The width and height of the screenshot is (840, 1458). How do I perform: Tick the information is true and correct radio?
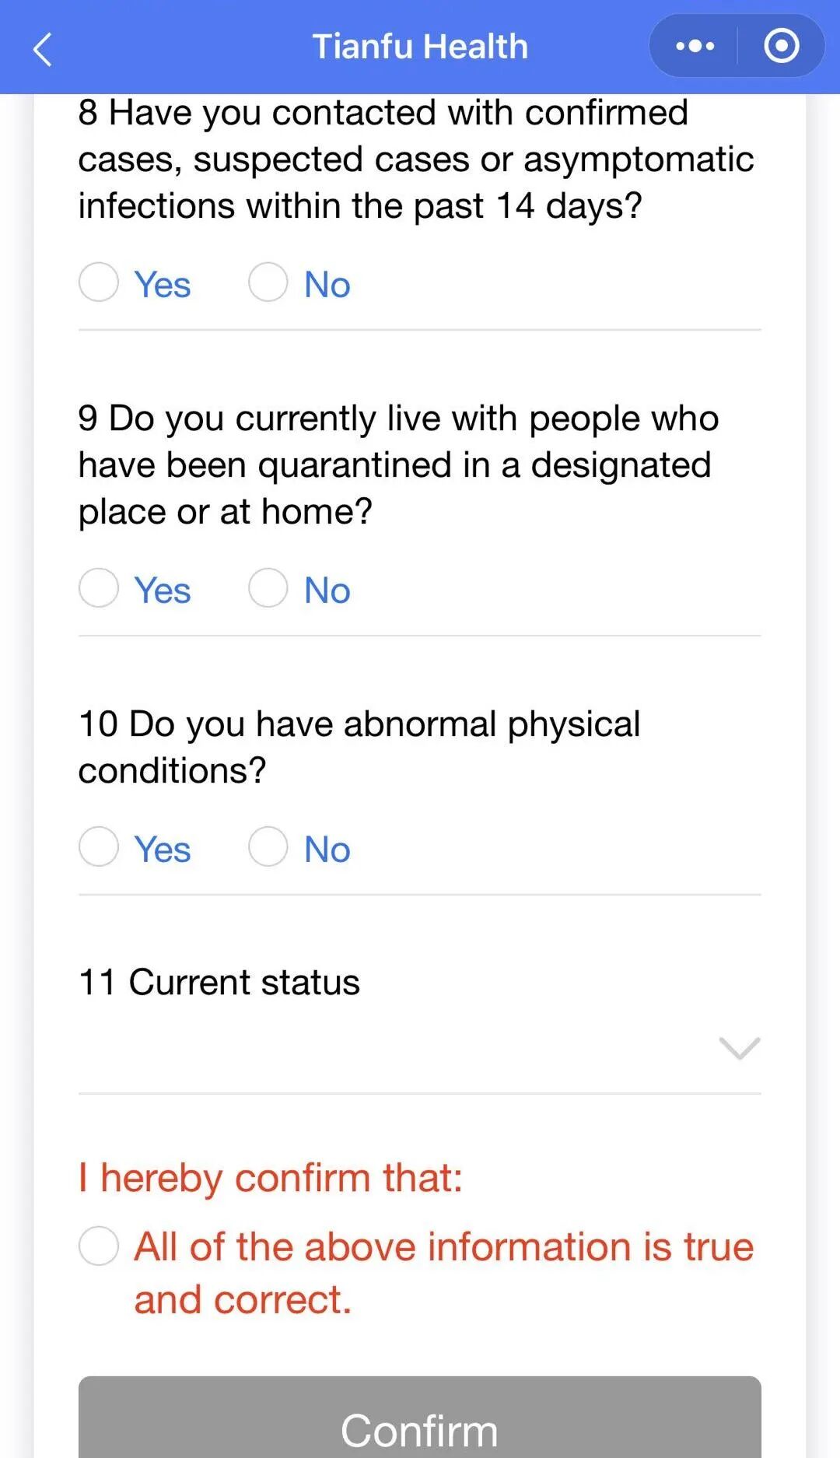99,1246
